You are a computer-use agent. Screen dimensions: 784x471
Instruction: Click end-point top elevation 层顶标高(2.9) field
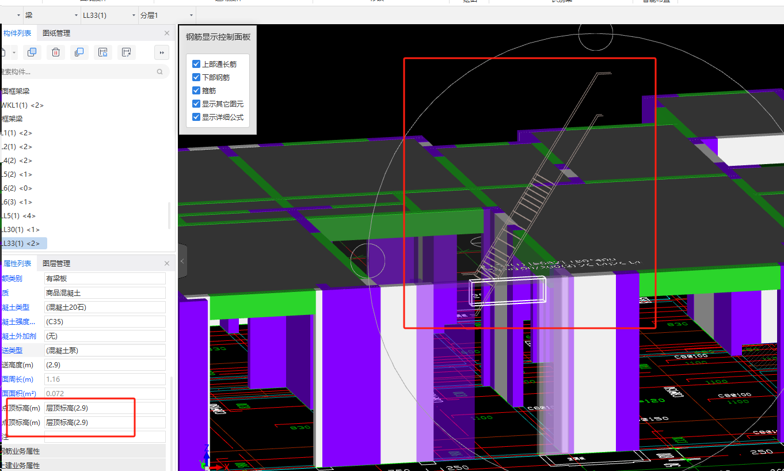tap(105, 423)
